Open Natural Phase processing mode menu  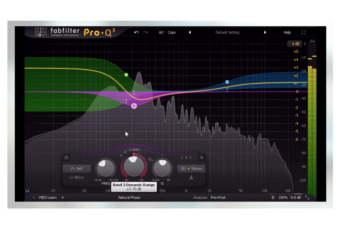[129, 198]
